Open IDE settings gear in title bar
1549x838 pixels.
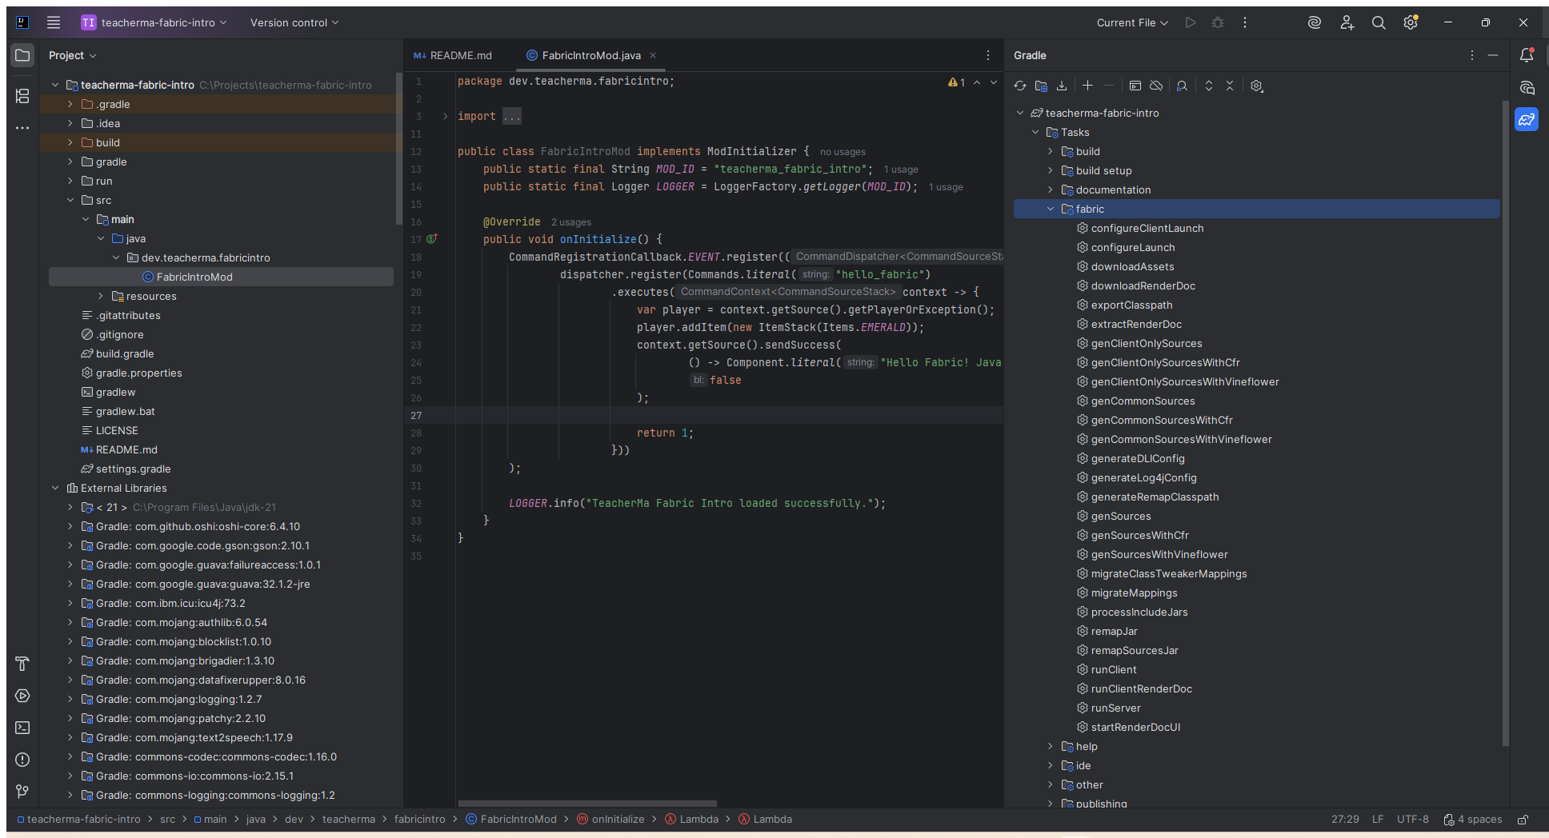point(1411,22)
